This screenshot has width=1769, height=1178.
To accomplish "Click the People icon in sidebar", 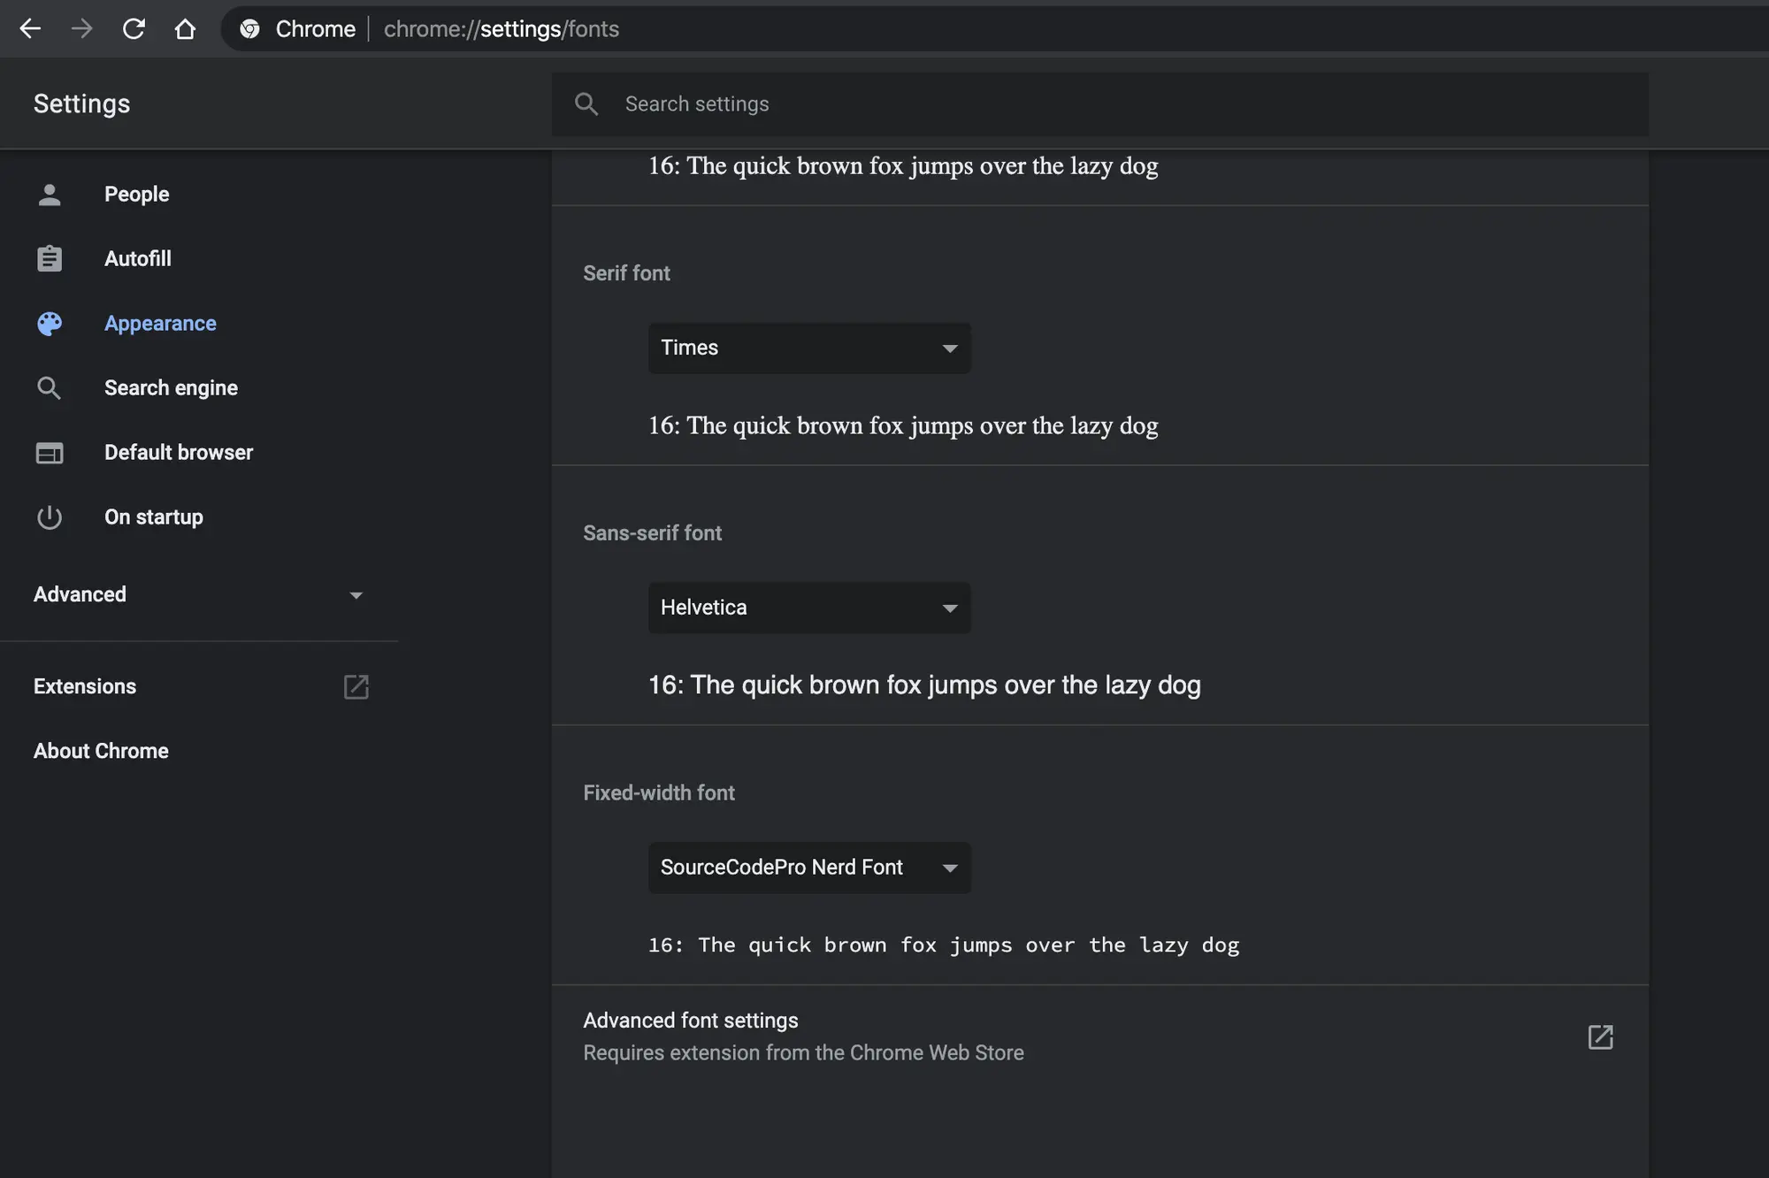I will coord(49,194).
